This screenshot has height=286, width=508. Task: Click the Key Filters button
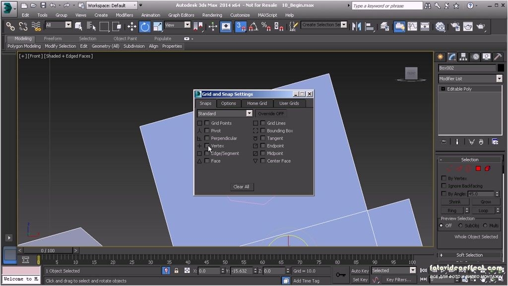click(398, 280)
